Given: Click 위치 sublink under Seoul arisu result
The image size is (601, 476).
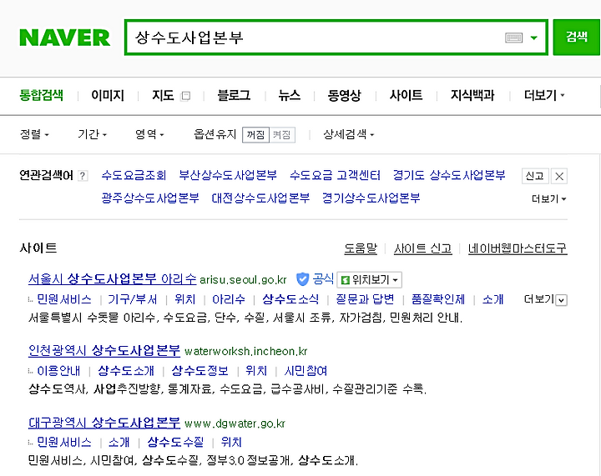Looking at the screenshot, I should tap(184, 299).
